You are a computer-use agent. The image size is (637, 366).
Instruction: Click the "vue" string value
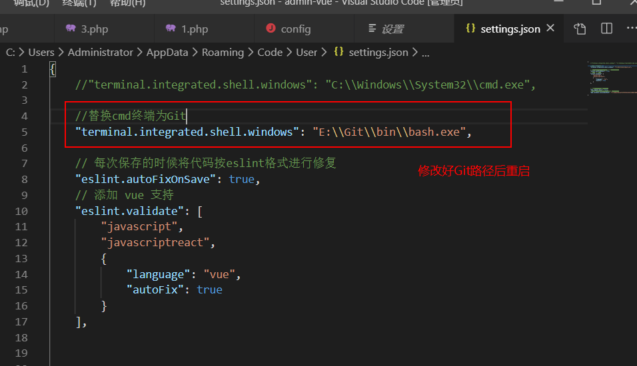point(219,275)
